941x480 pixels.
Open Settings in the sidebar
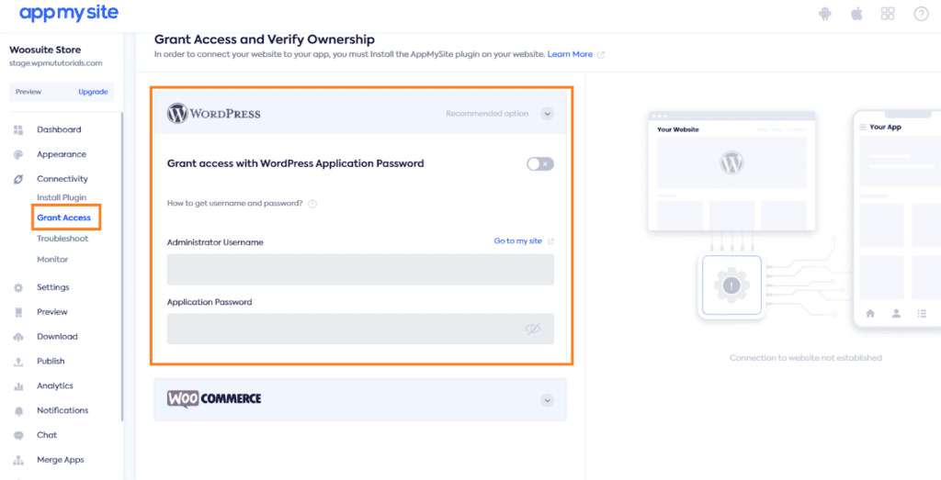52,287
